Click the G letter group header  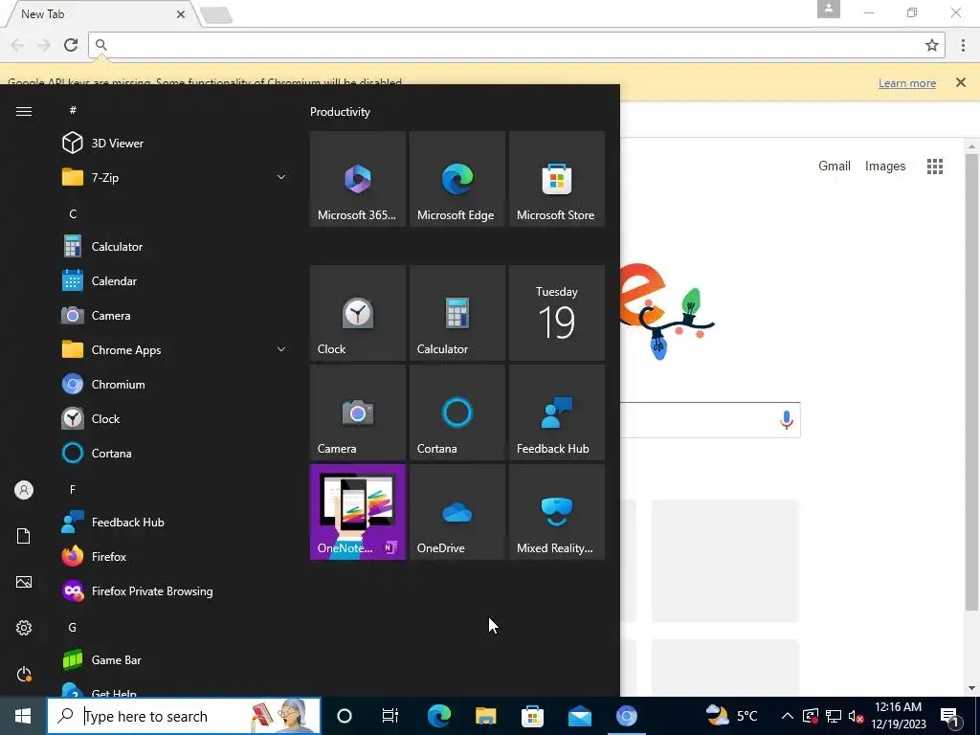(73, 628)
